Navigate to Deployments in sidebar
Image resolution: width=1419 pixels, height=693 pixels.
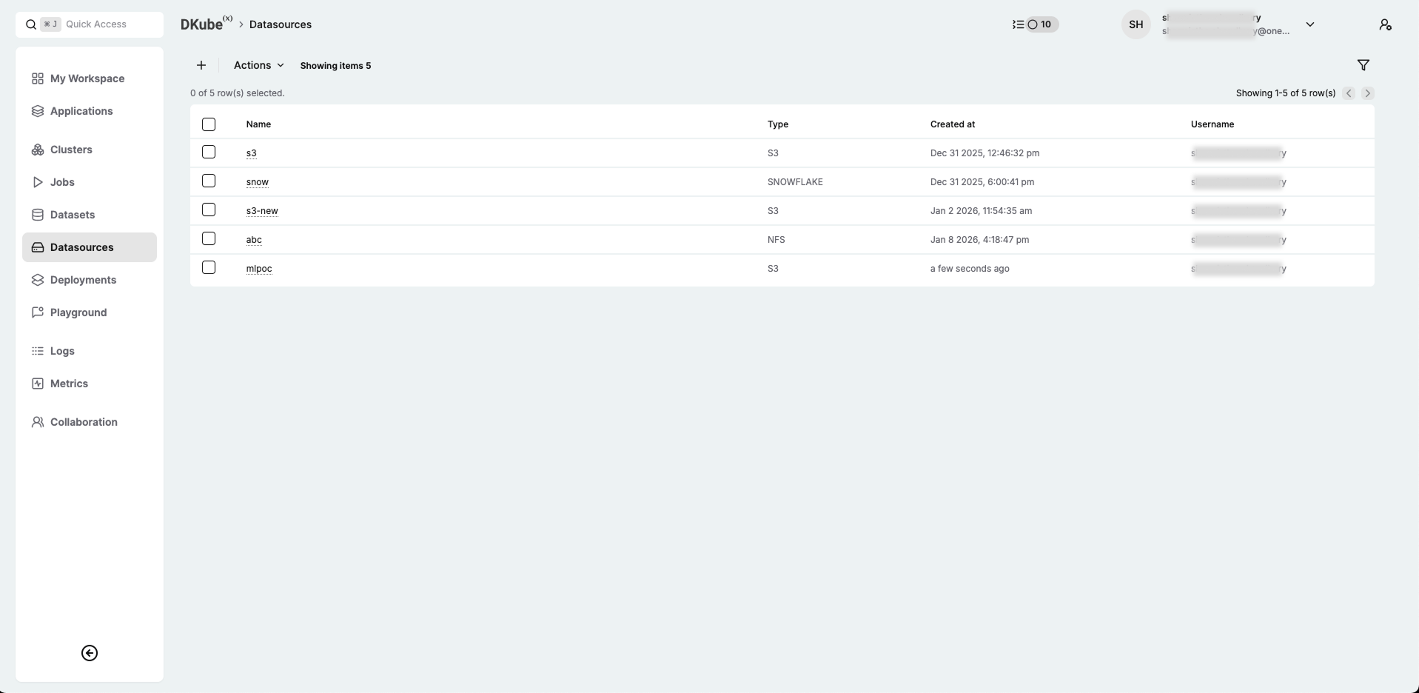pos(83,280)
